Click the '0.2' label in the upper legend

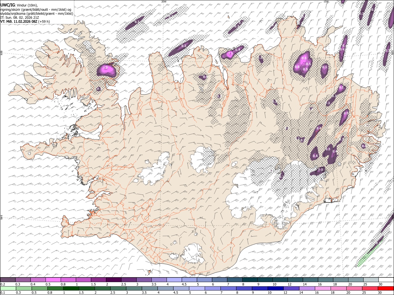point(3,284)
